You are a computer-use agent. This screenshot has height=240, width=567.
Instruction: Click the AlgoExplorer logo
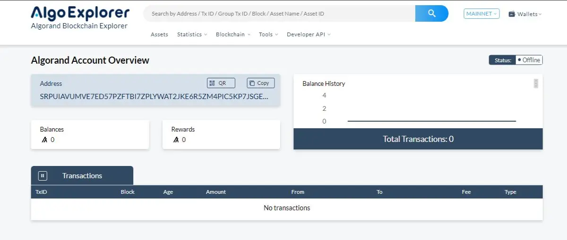[80, 13]
